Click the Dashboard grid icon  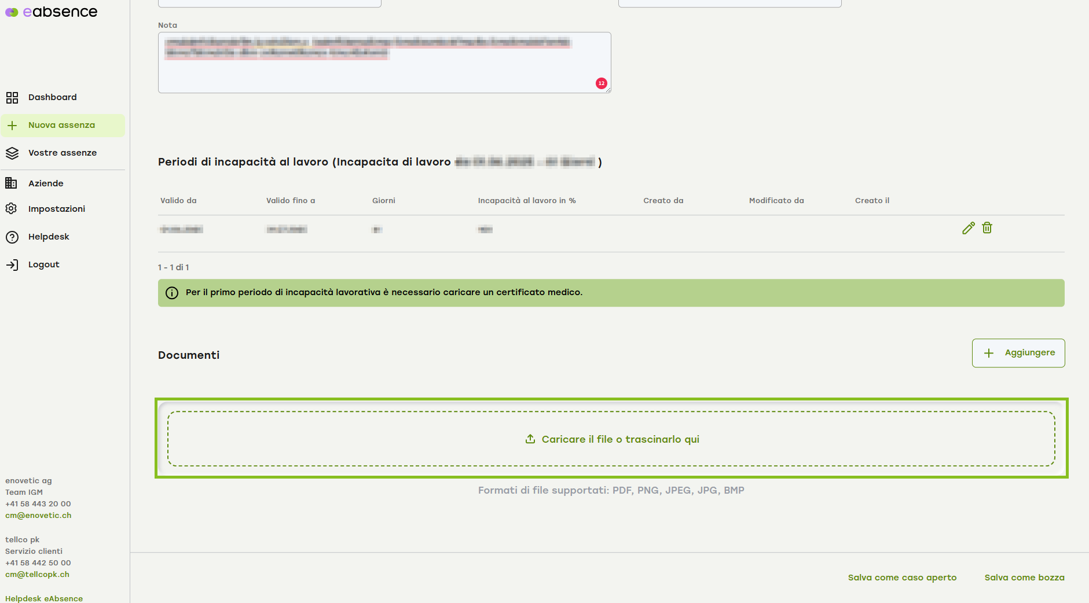click(12, 97)
